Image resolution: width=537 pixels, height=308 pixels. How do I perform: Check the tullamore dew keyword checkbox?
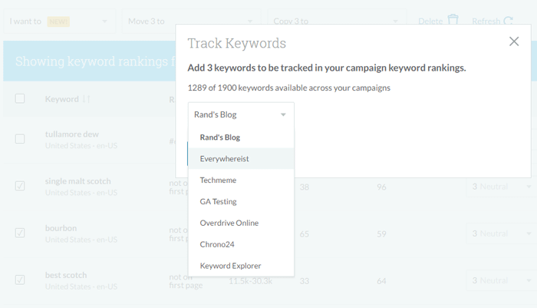pyautogui.click(x=20, y=139)
